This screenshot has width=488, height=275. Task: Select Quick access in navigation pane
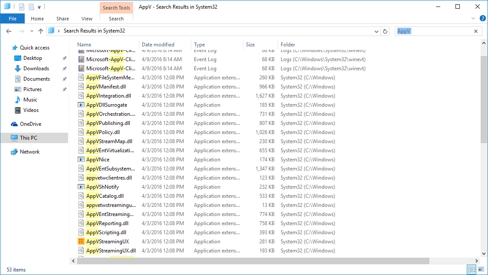35,48
